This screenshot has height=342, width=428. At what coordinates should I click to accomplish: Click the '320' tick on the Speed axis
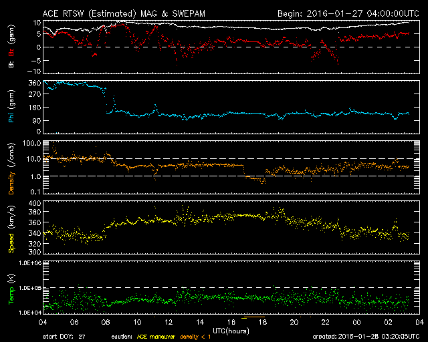point(35,243)
